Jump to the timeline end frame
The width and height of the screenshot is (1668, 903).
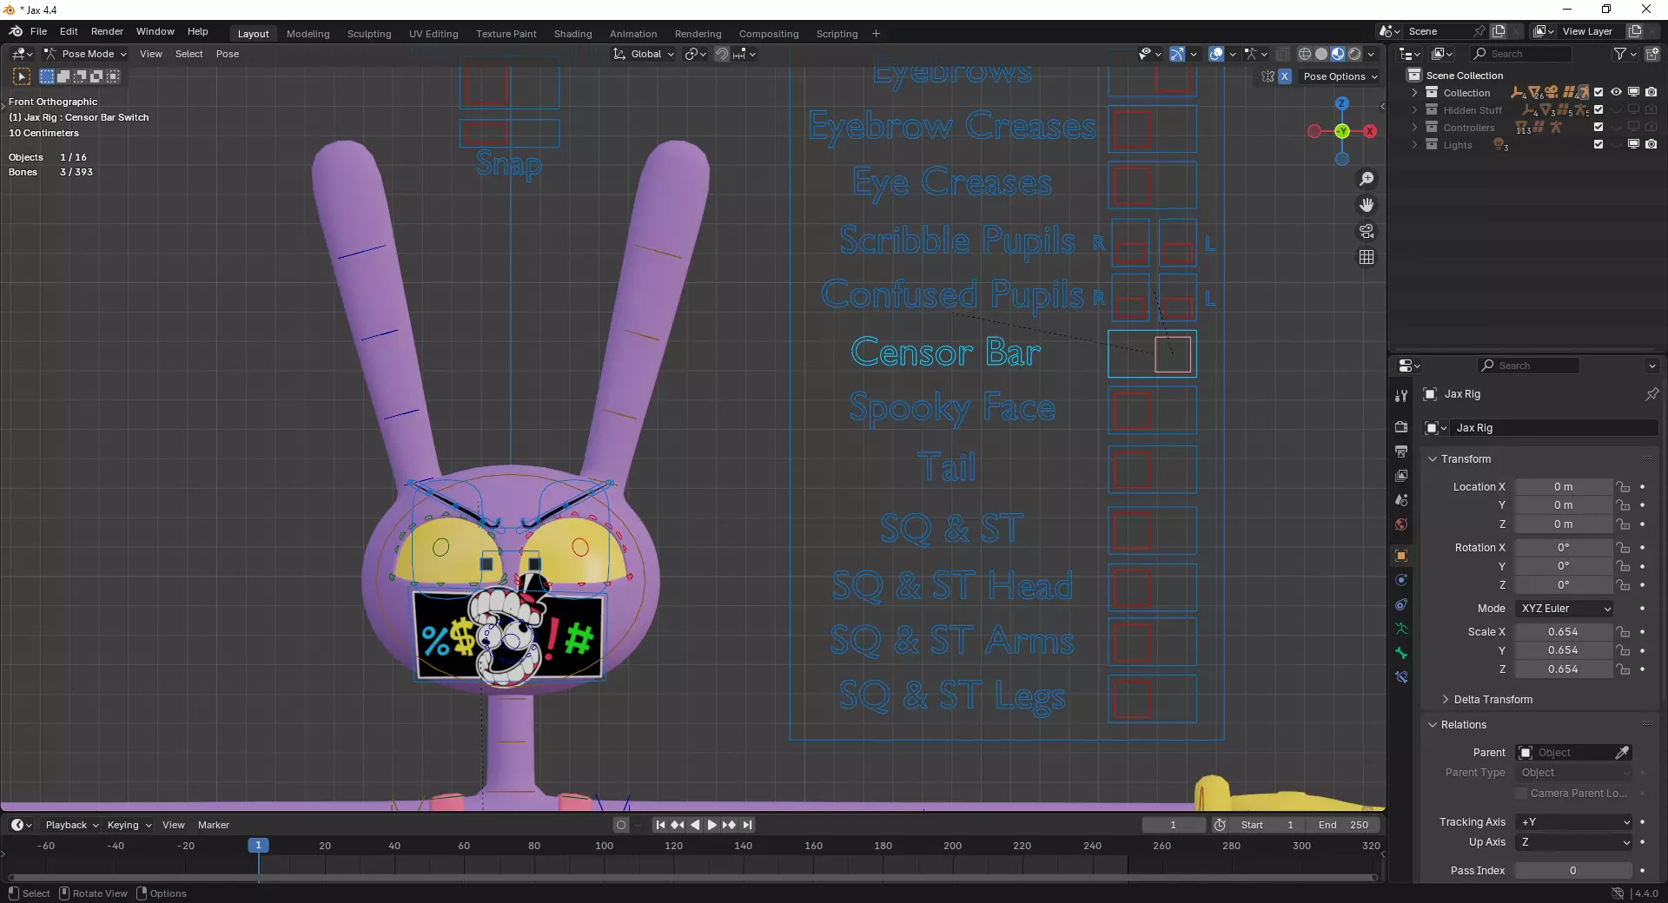[x=747, y=825]
